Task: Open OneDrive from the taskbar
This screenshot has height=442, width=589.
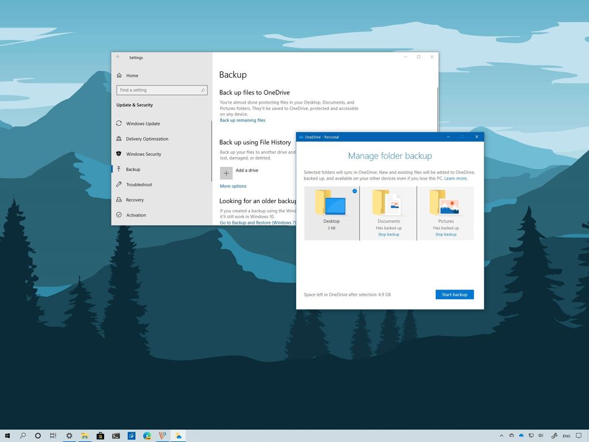Action: click(x=179, y=436)
